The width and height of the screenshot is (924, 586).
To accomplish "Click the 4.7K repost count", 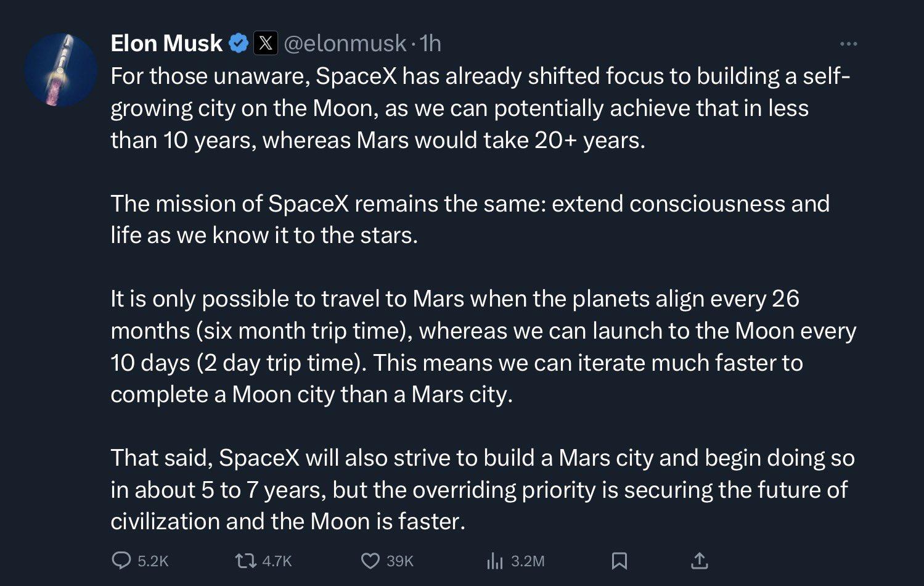I will (x=277, y=561).
